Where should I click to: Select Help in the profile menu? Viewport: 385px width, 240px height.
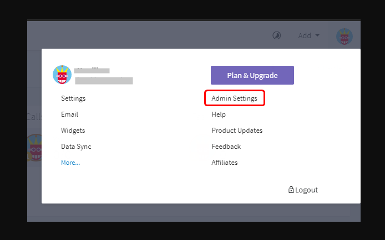coord(219,114)
